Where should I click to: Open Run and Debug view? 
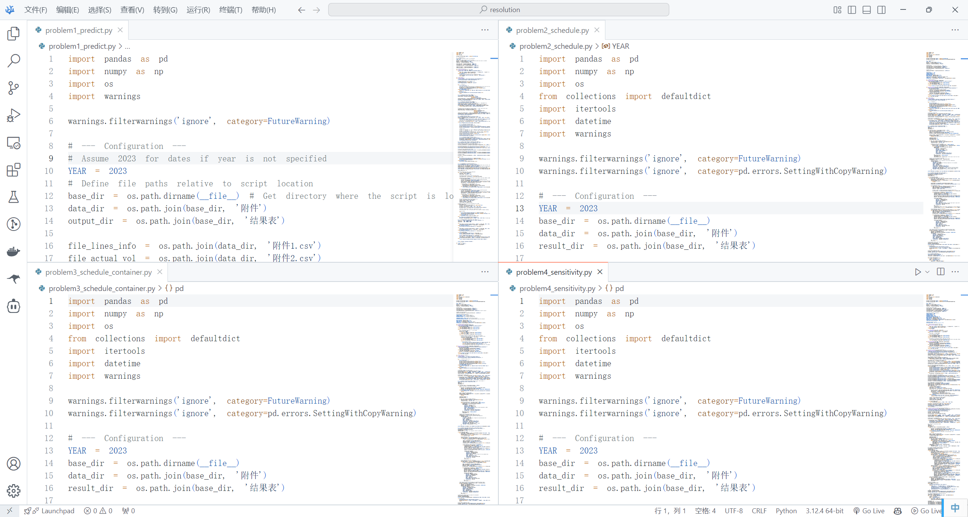pos(14,115)
